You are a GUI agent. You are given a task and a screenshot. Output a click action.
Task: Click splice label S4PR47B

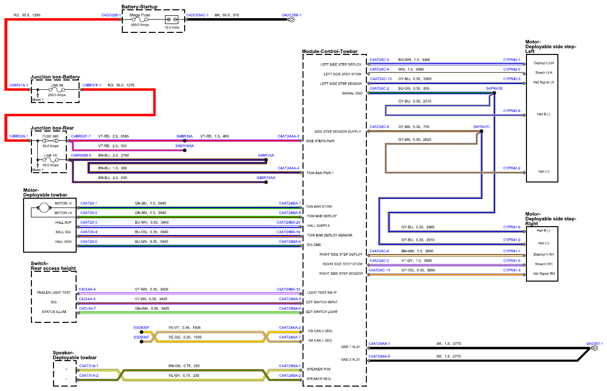494,88
